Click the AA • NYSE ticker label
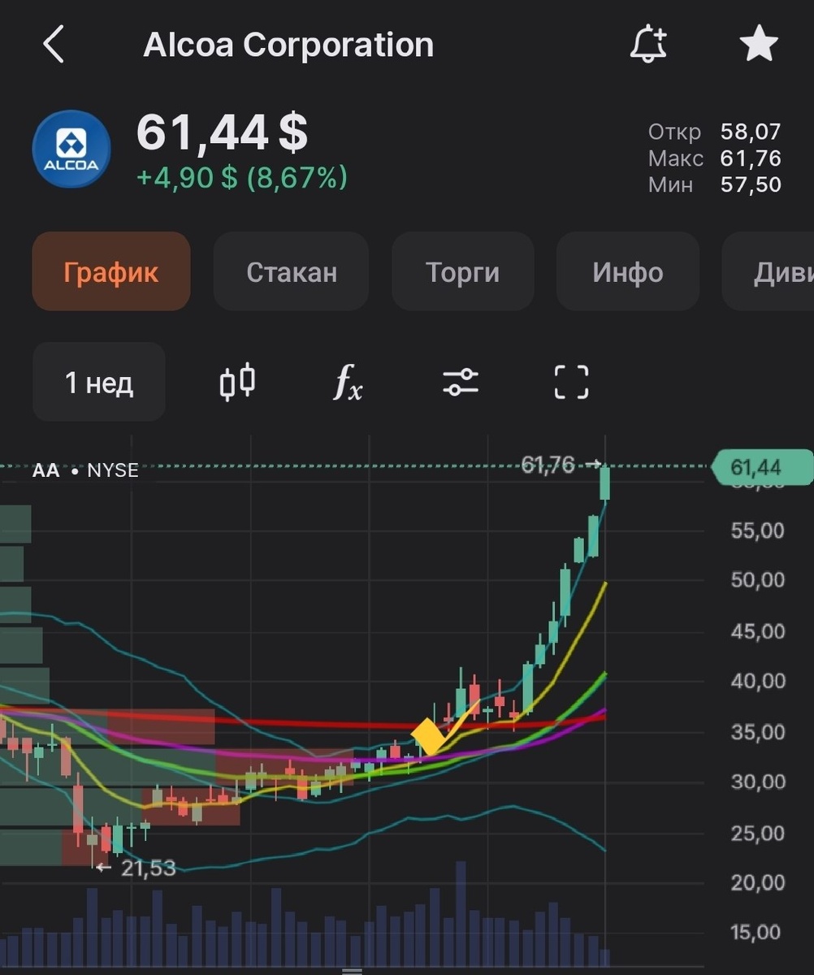The height and width of the screenshot is (975, 814). (x=85, y=470)
